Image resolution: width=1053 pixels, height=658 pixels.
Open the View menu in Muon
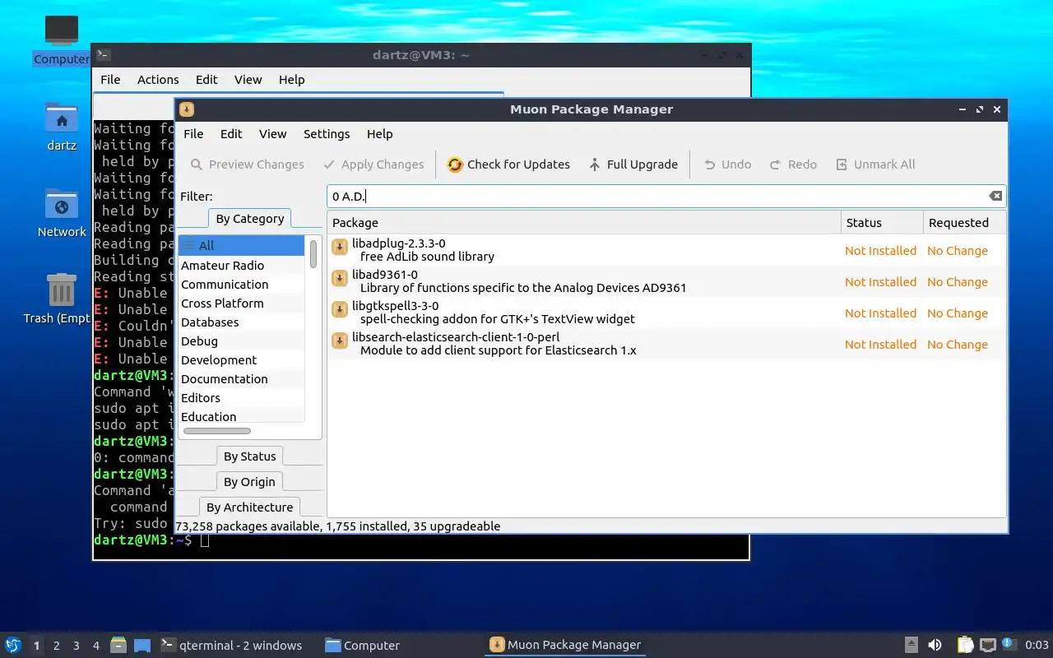pos(272,134)
